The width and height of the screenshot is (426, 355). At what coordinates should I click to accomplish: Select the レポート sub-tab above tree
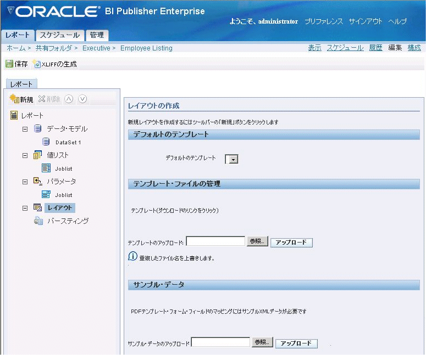pos(21,84)
